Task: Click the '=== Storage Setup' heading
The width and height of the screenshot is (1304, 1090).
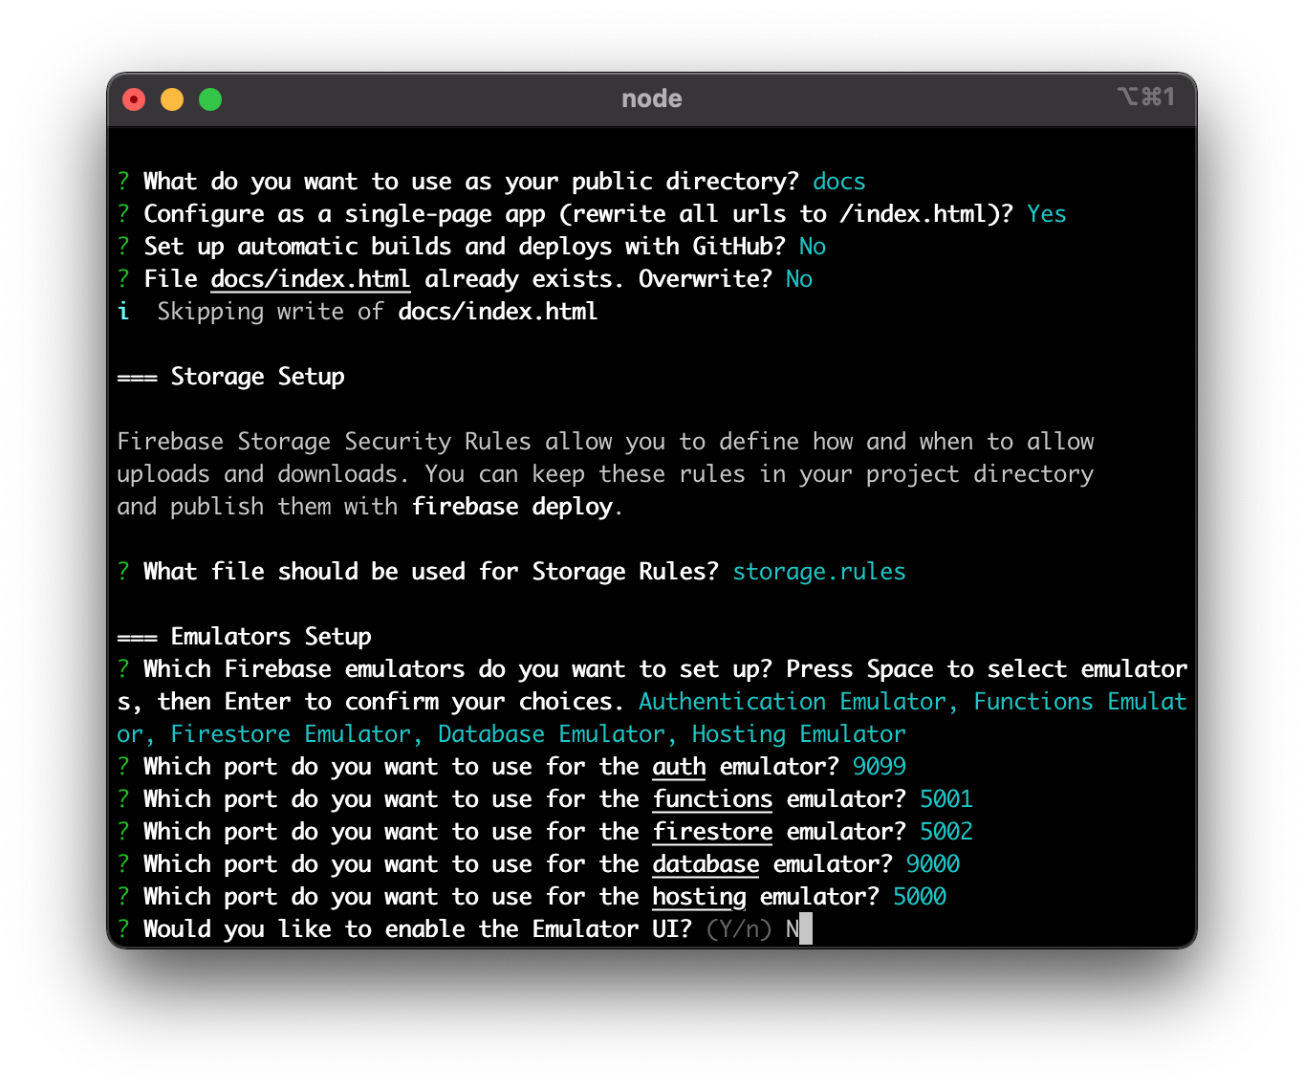Action: coord(231,377)
